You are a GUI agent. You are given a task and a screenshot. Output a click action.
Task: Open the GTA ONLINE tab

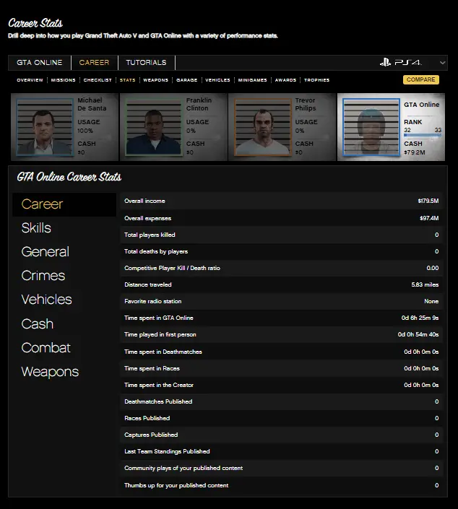pos(39,63)
